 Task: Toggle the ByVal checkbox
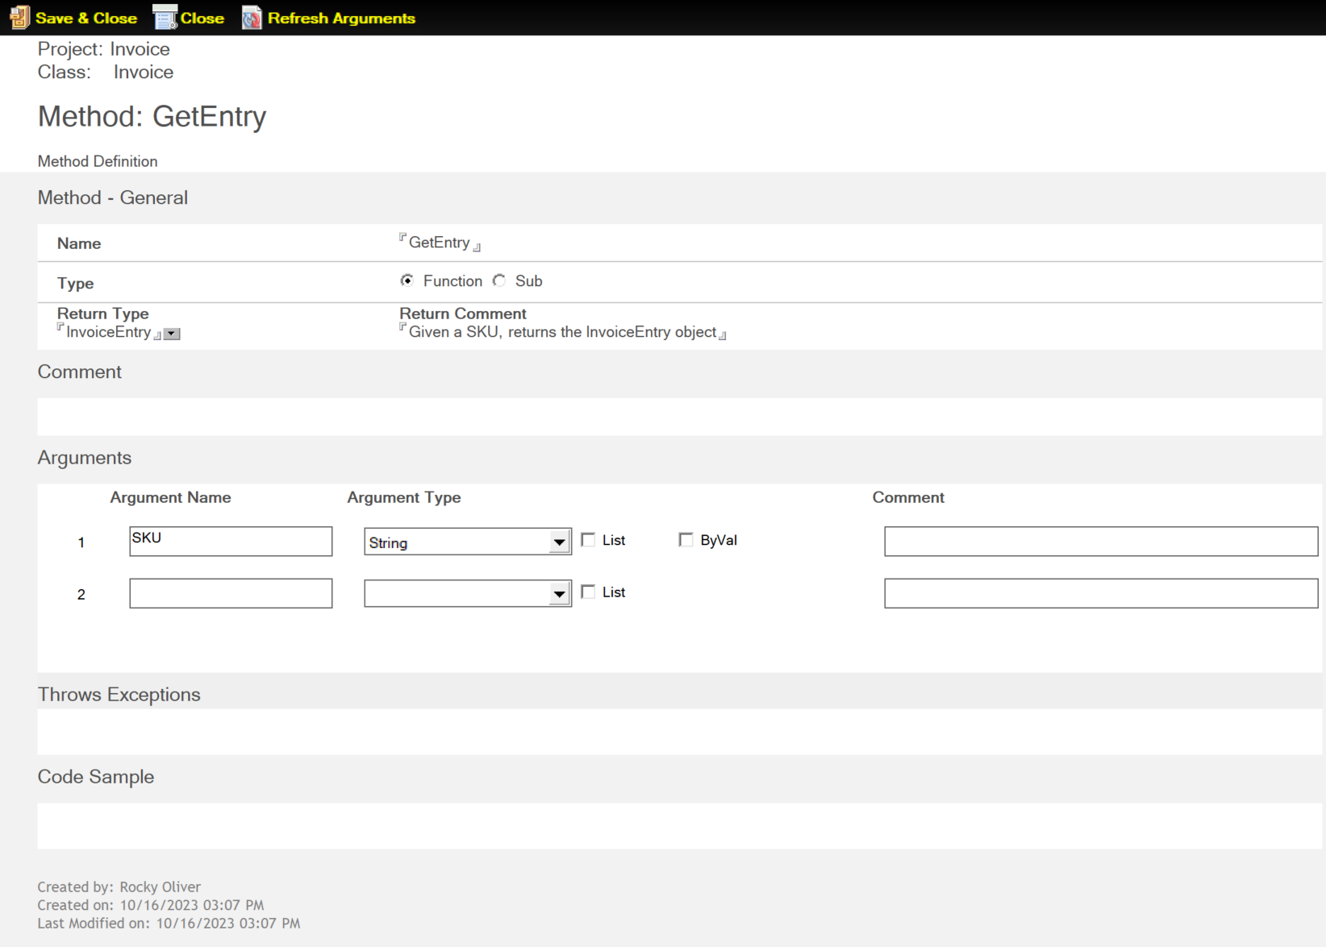pyautogui.click(x=686, y=540)
